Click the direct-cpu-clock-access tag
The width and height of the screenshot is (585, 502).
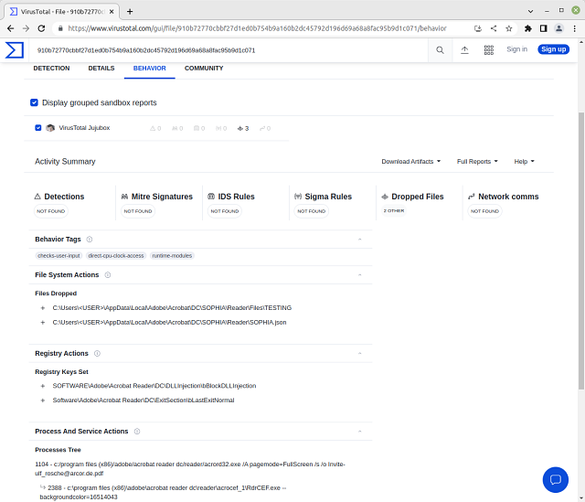(x=116, y=256)
